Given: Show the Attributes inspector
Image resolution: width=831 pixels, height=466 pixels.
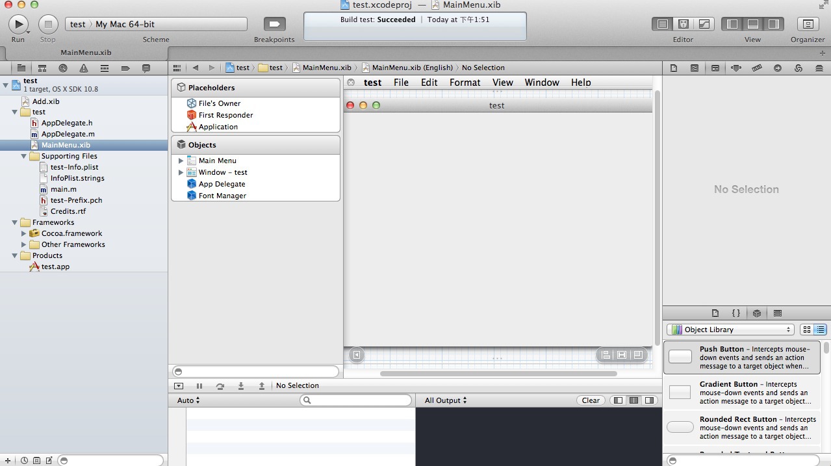Looking at the screenshot, I should click(x=736, y=68).
